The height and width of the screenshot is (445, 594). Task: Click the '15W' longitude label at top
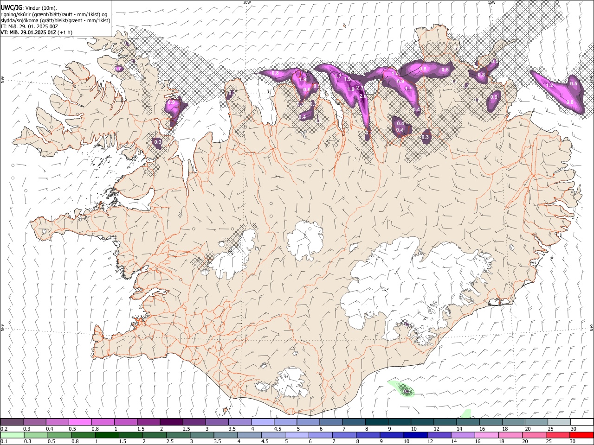point(491,2)
